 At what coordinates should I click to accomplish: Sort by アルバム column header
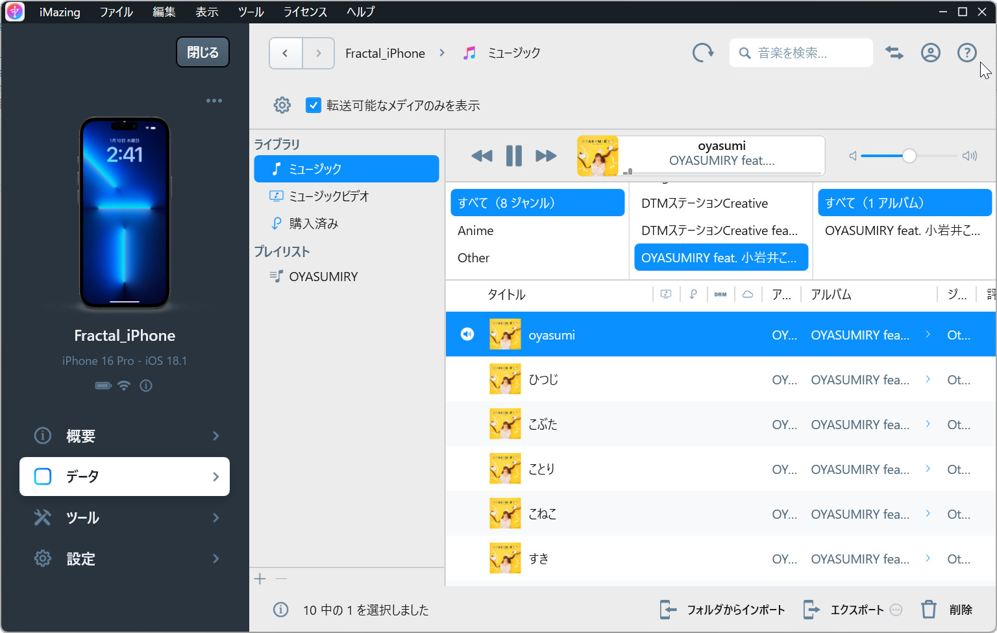(x=831, y=294)
